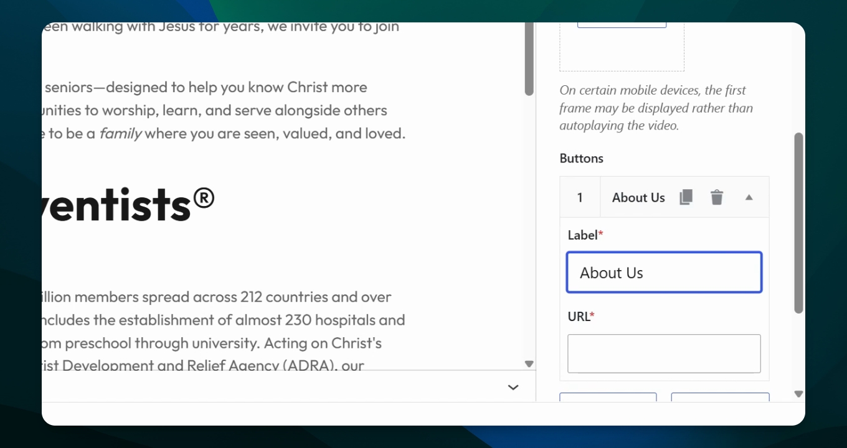Click the preview pane scroll-down arrow

(x=529, y=364)
